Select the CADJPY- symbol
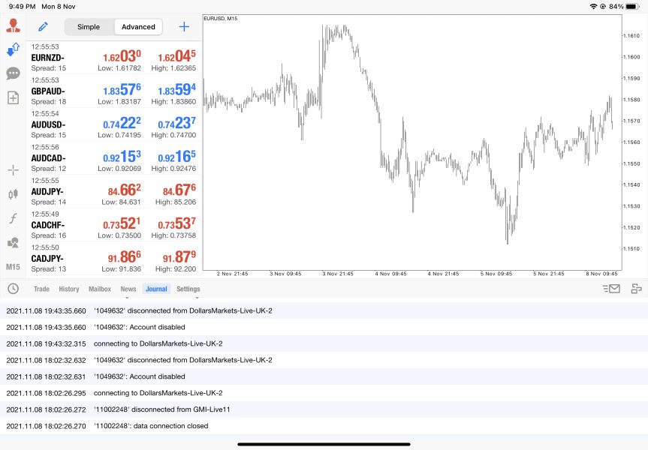Screen dimensions: 648x450 coord(47,259)
